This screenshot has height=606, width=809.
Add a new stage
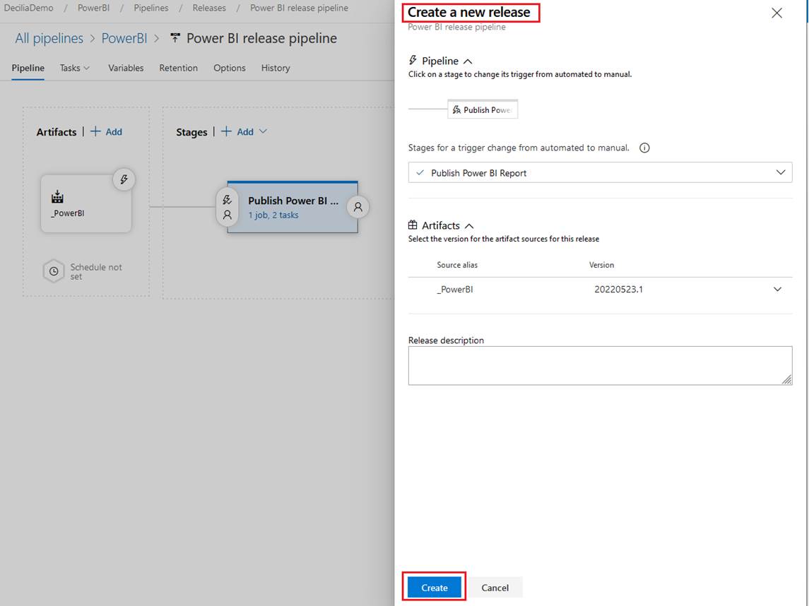(x=238, y=132)
